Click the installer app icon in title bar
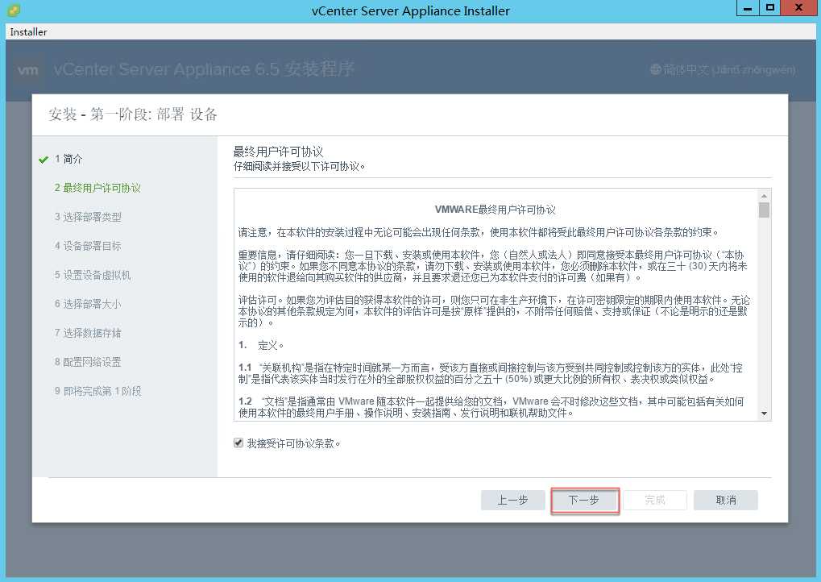821x582 pixels. 15,10
